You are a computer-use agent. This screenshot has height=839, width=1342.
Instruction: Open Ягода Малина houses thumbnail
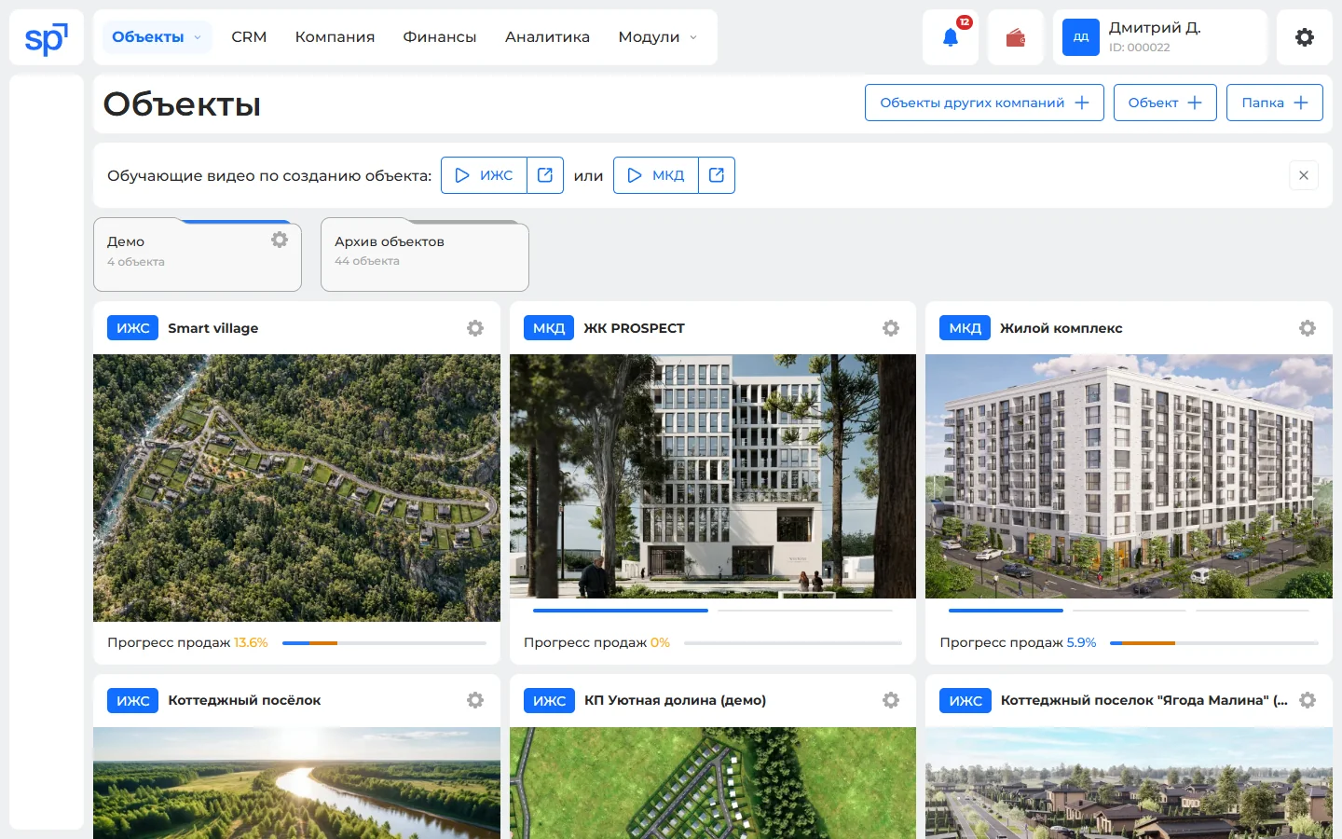(x=1129, y=783)
